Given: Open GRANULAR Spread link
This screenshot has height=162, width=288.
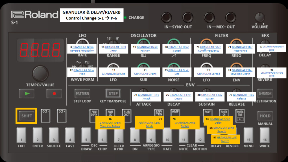Looking at the screenshot, I should (x=208, y=74).
